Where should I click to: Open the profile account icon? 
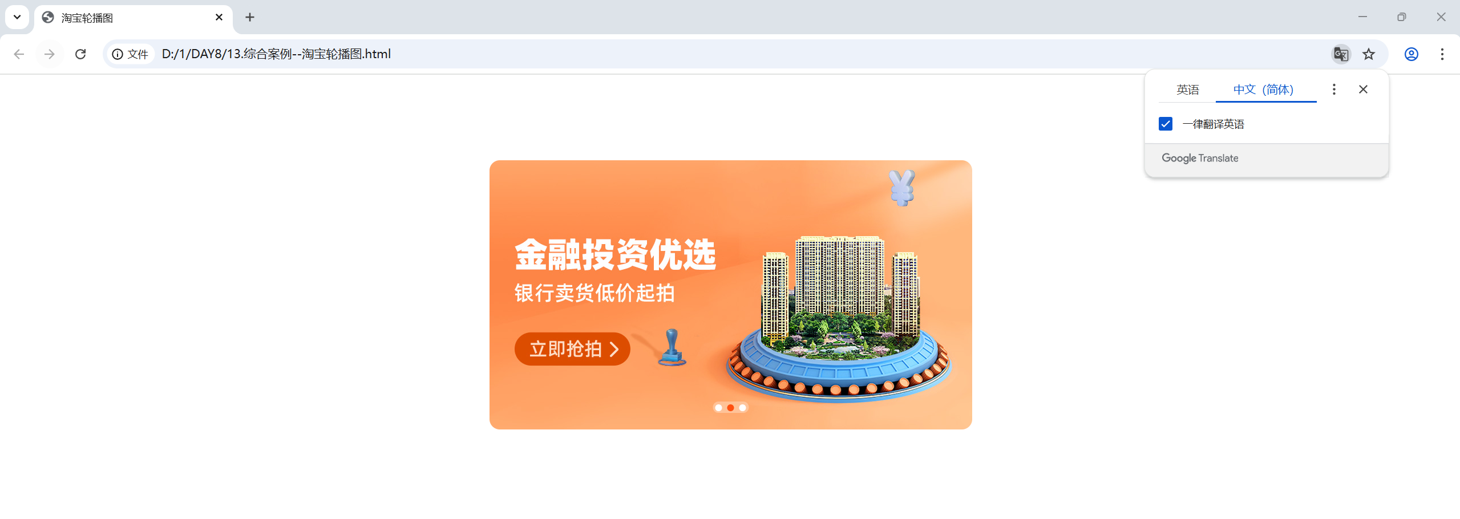[x=1411, y=54]
